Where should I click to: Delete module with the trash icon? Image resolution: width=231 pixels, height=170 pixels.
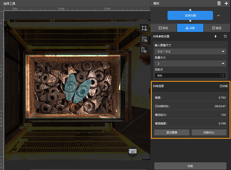[x=219, y=3]
